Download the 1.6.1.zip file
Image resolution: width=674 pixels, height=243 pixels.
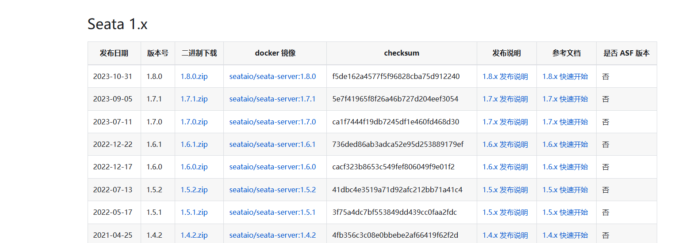(x=194, y=144)
